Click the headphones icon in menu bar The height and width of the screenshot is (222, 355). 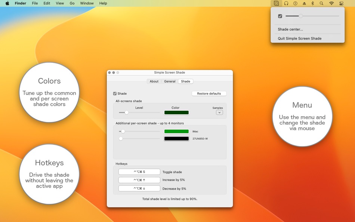tap(286, 3)
